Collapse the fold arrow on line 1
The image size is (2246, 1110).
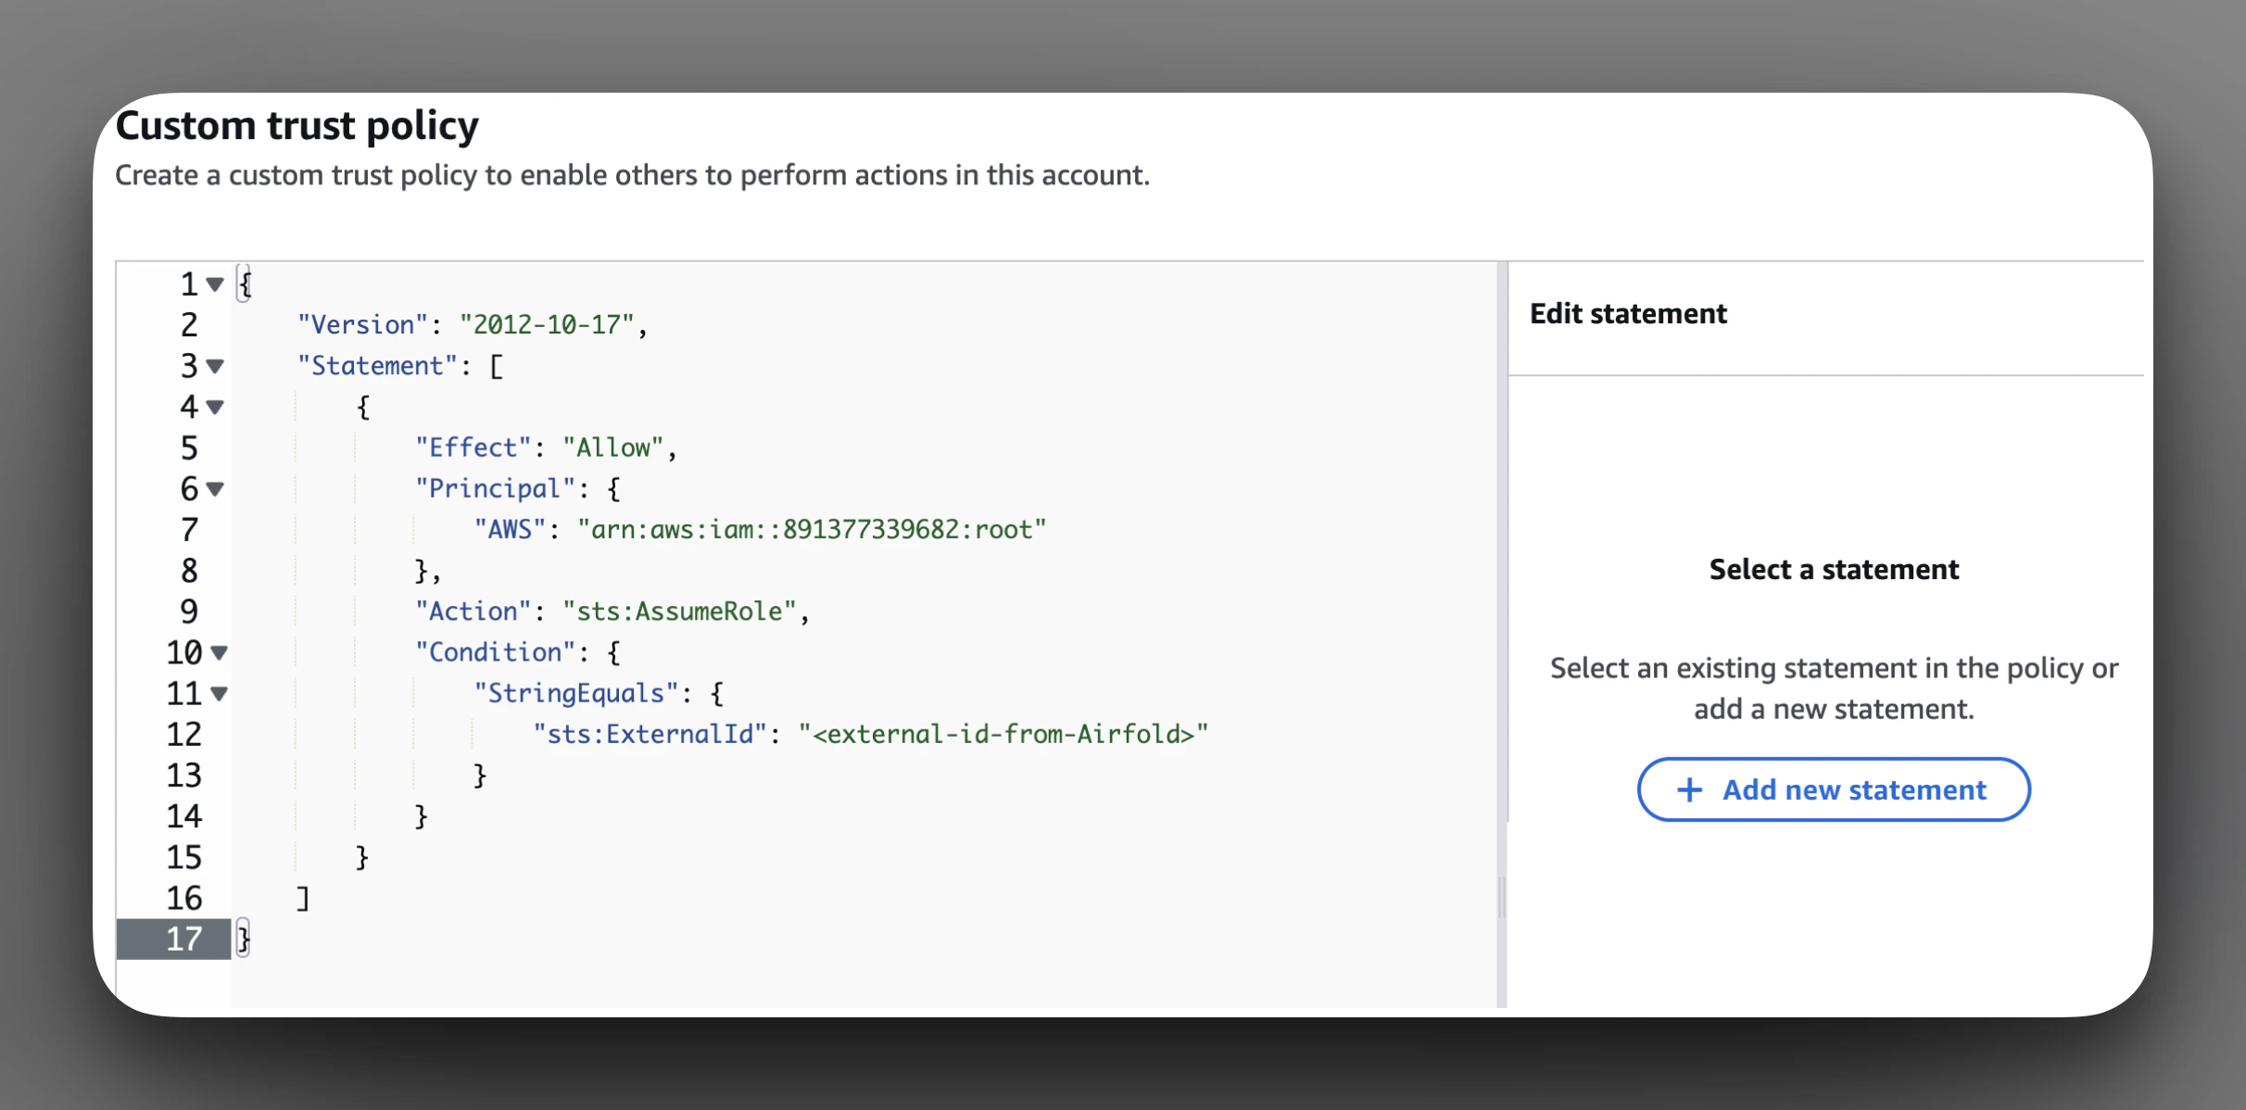215,284
